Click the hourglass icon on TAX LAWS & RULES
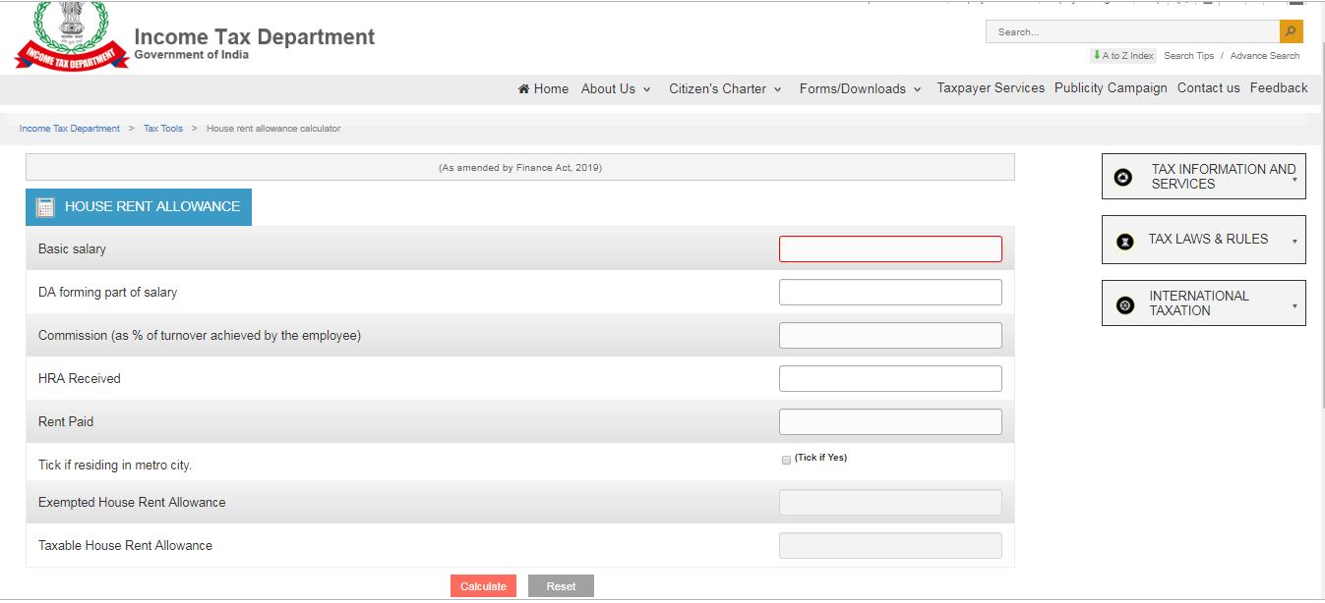 click(x=1124, y=239)
